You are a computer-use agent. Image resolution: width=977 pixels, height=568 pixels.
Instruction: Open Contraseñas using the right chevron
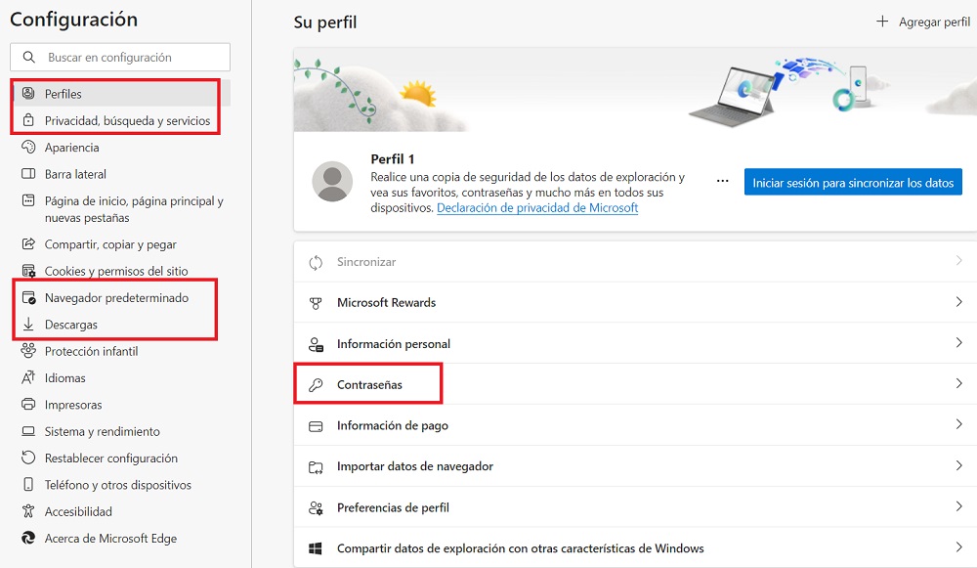959,383
